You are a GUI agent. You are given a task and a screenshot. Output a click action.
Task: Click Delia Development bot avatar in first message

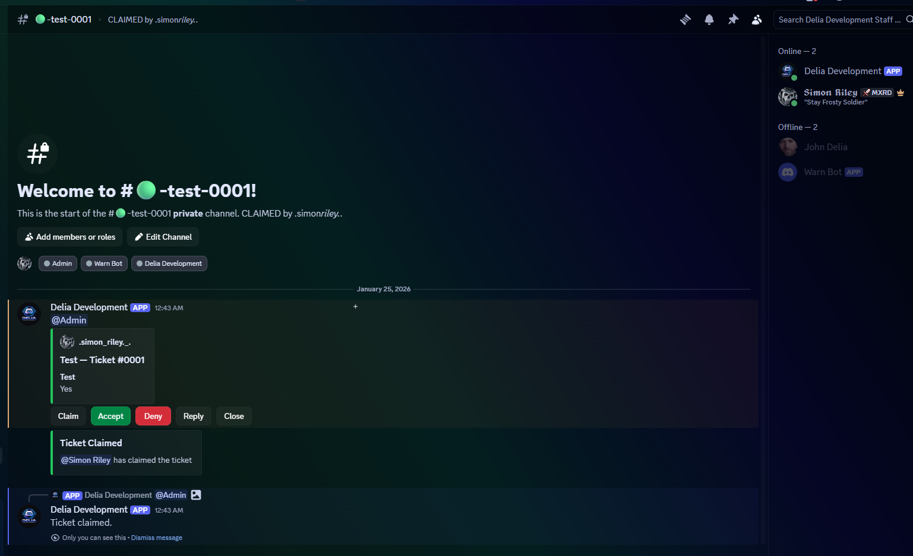click(x=29, y=313)
